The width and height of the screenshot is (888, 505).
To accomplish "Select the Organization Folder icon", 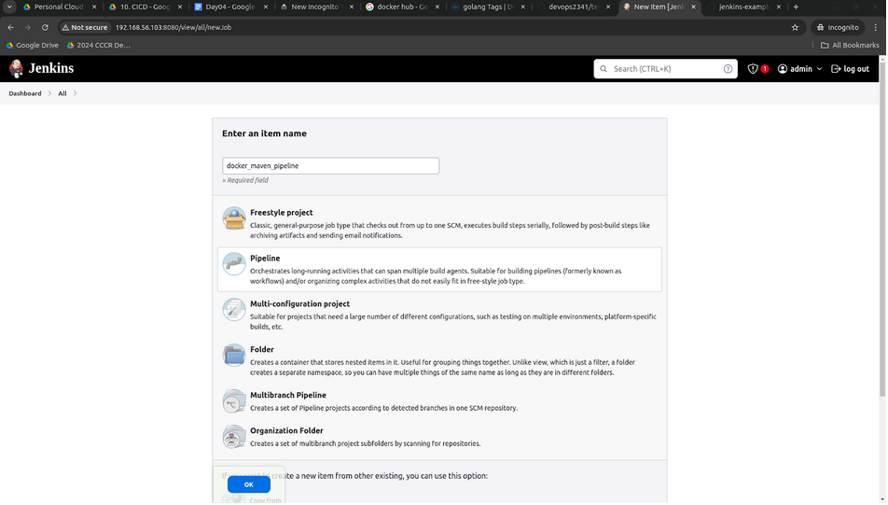I will coord(234,437).
